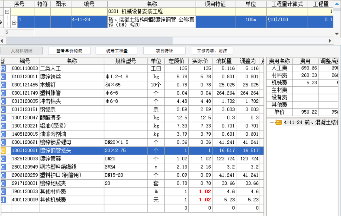
Task: Click the DN20×1.5 specification cell
Action: tap(126, 142)
